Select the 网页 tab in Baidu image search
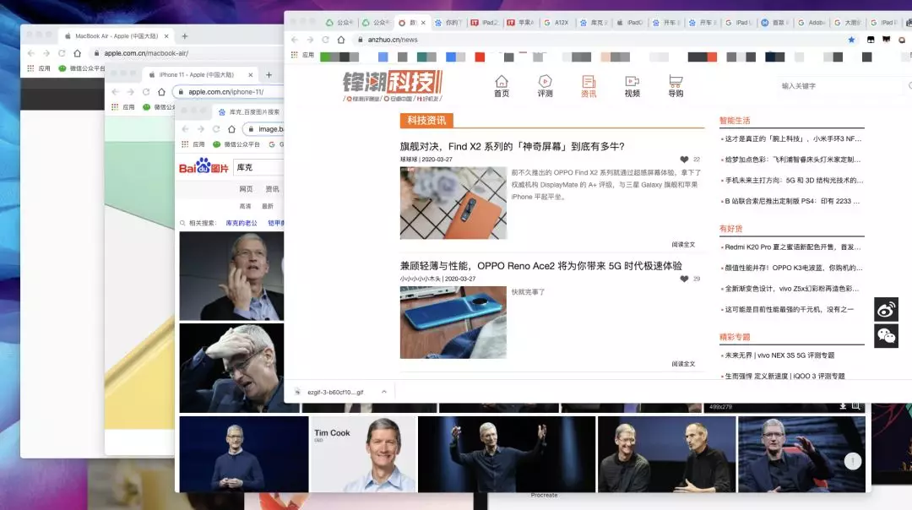This screenshot has width=912, height=510. point(246,189)
